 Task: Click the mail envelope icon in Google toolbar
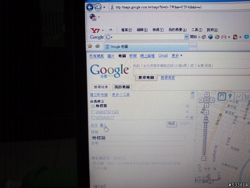pyautogui.click(x=224, y=37)
